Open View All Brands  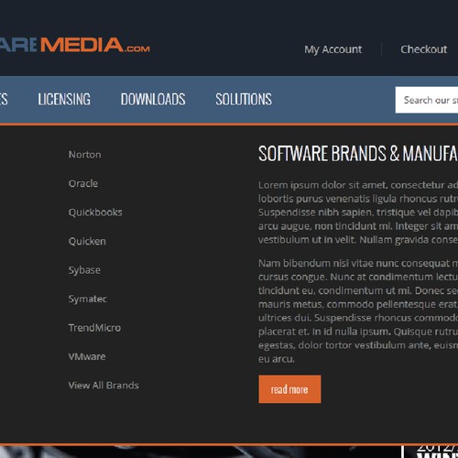[104, 386]
